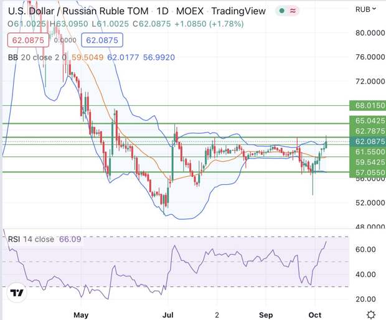Click the pink approximate-data indicator icon
386x320 pixels.
pos(293,11)
